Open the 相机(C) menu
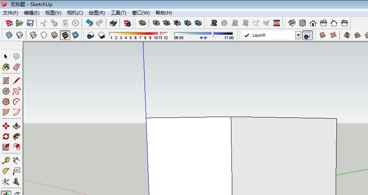The image size is (368, 195). (x=75, y=13)
